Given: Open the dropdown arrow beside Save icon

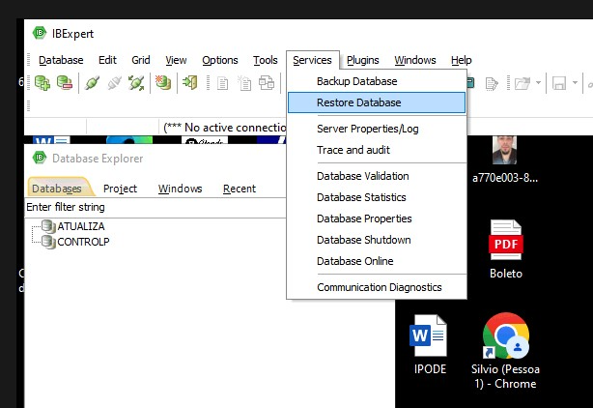Looking at the screenshot, I should [575, 82].
